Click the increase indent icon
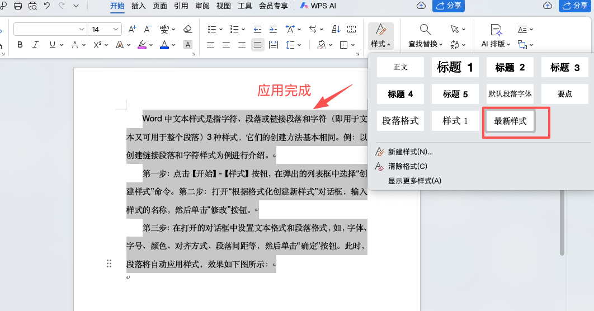Screen dimensions: 594x311 [x=273, y=29]
